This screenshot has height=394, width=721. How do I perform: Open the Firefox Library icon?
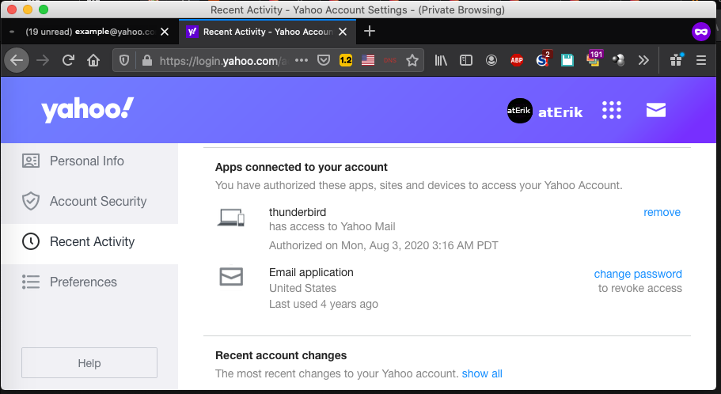point(441,60)
